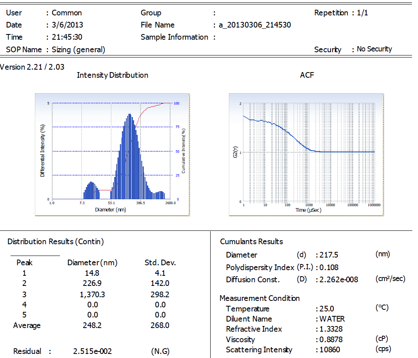Click the ACF correlation curve graph
The image size is (418, 358).
[306, 154]
